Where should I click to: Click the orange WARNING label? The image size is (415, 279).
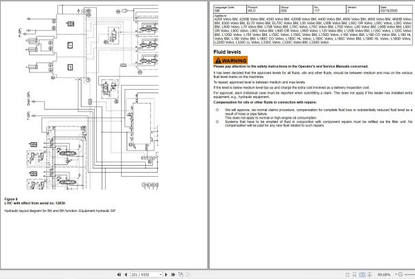coord(230,61)
